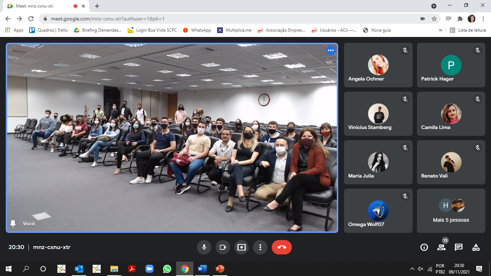Open Lista de leitura reading list

[x=468, y=30]
